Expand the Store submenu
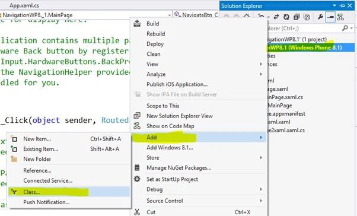This screenshot has width=357, height=216. click(x=198, y=158)
